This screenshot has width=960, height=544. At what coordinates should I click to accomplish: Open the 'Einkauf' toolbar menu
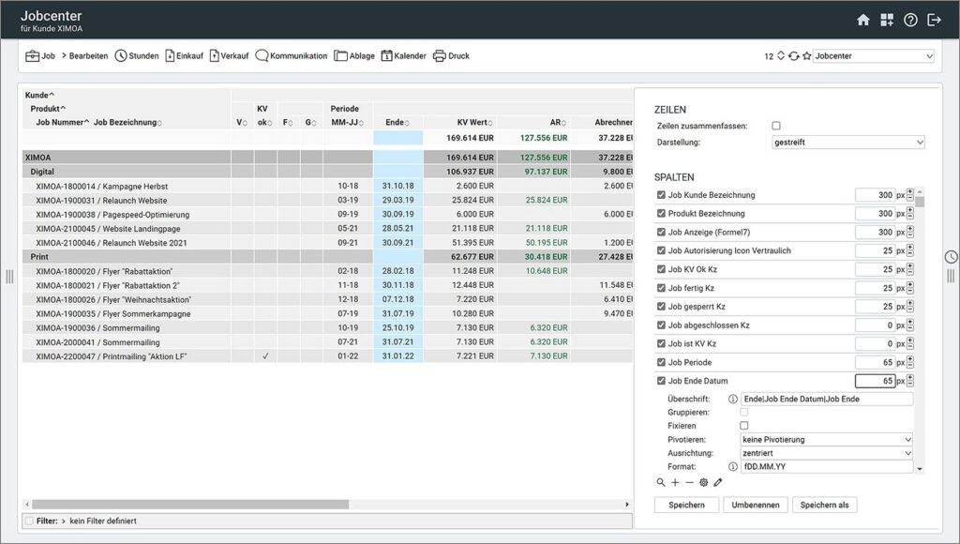tap(184, 56)
